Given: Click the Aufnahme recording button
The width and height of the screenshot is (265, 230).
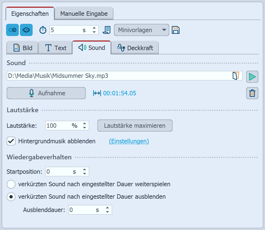Looking at the screenshot, I should [46, 93].
